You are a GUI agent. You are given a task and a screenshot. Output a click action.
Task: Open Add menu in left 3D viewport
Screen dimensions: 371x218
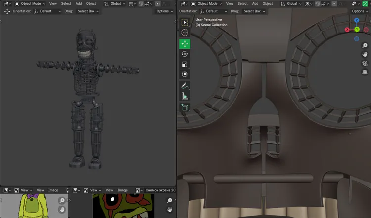79,4
